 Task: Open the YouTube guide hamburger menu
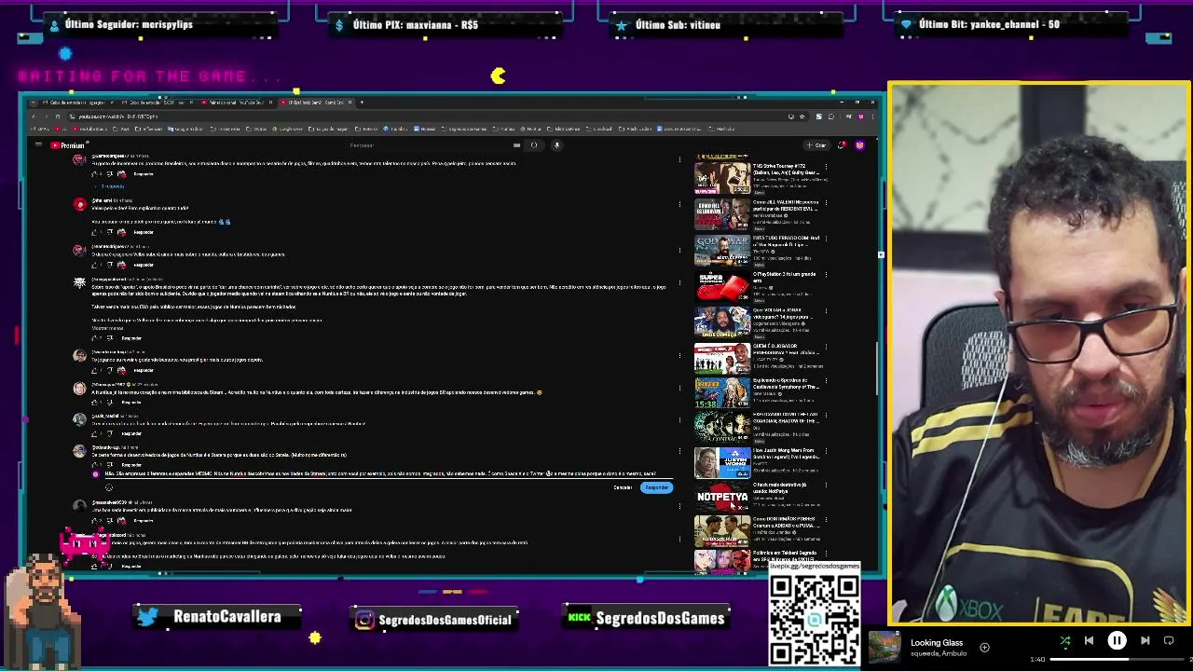(x=38, y=144)
